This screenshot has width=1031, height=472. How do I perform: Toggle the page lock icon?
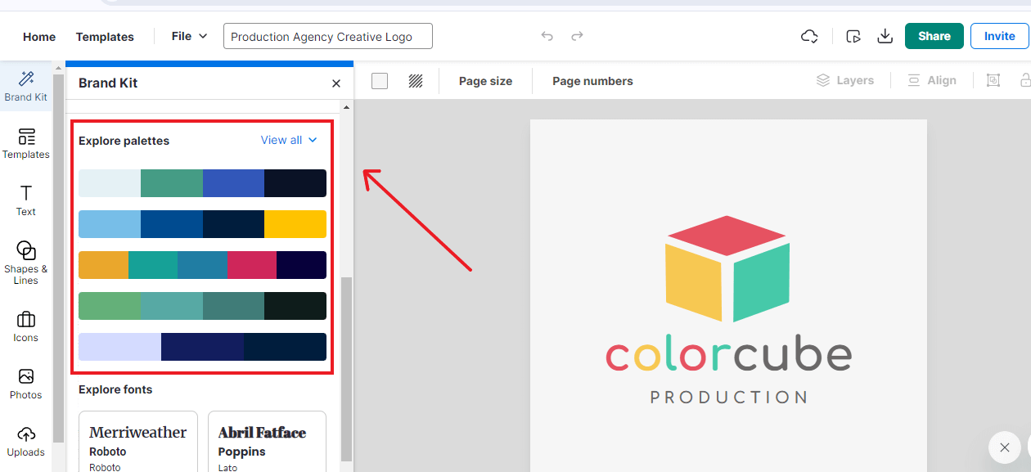tap(1026, 80)
